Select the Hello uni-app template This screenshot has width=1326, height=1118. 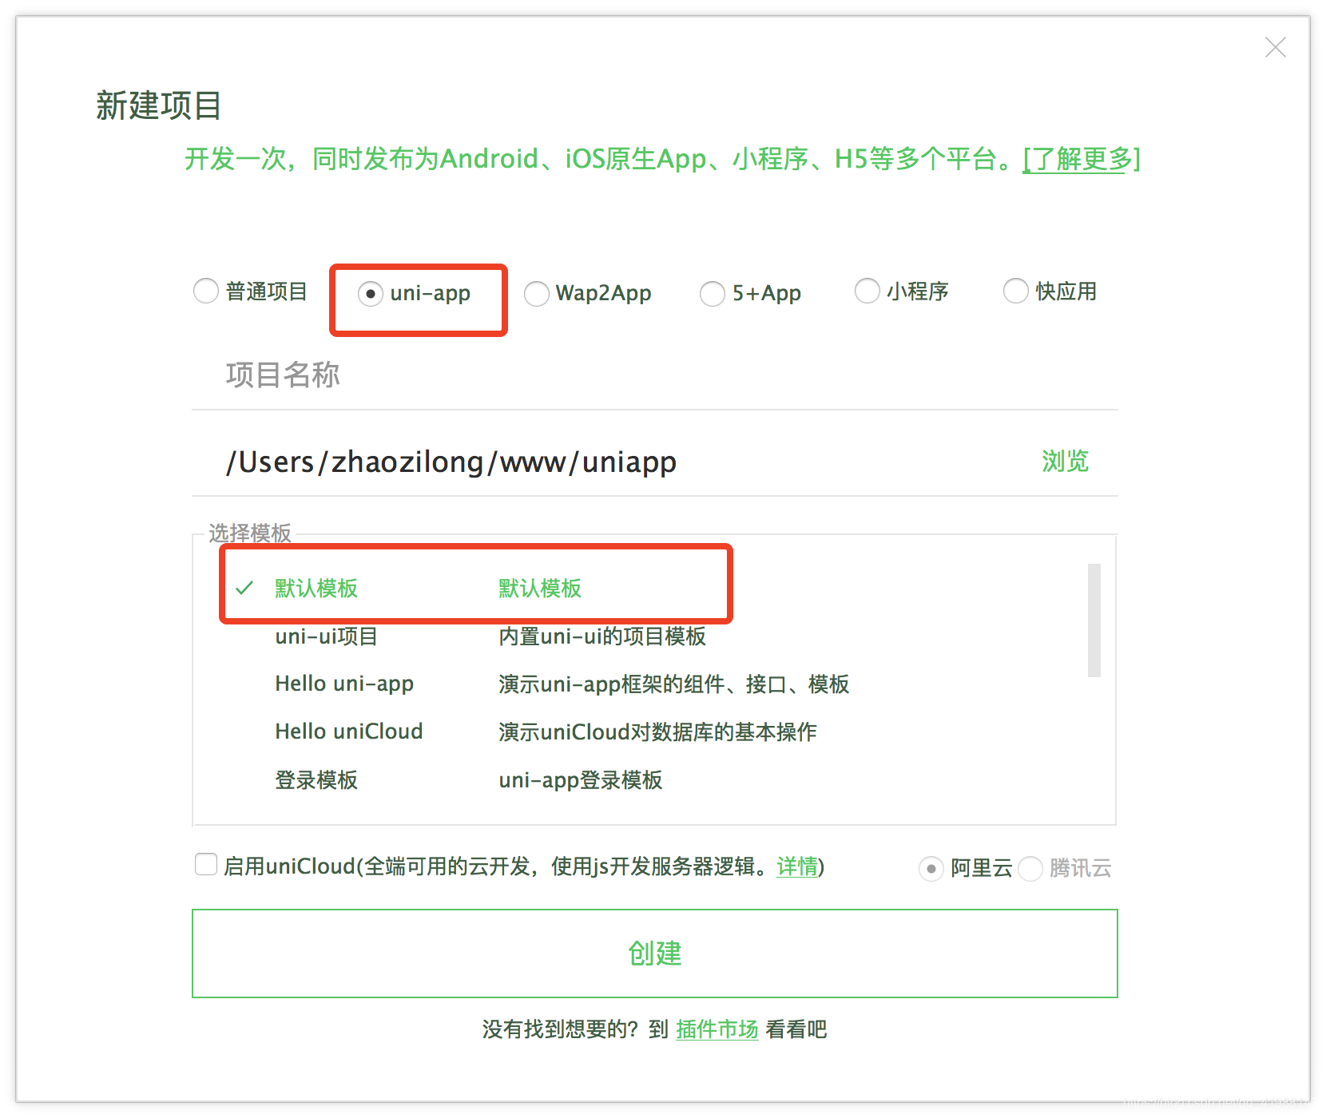point(344,684)
